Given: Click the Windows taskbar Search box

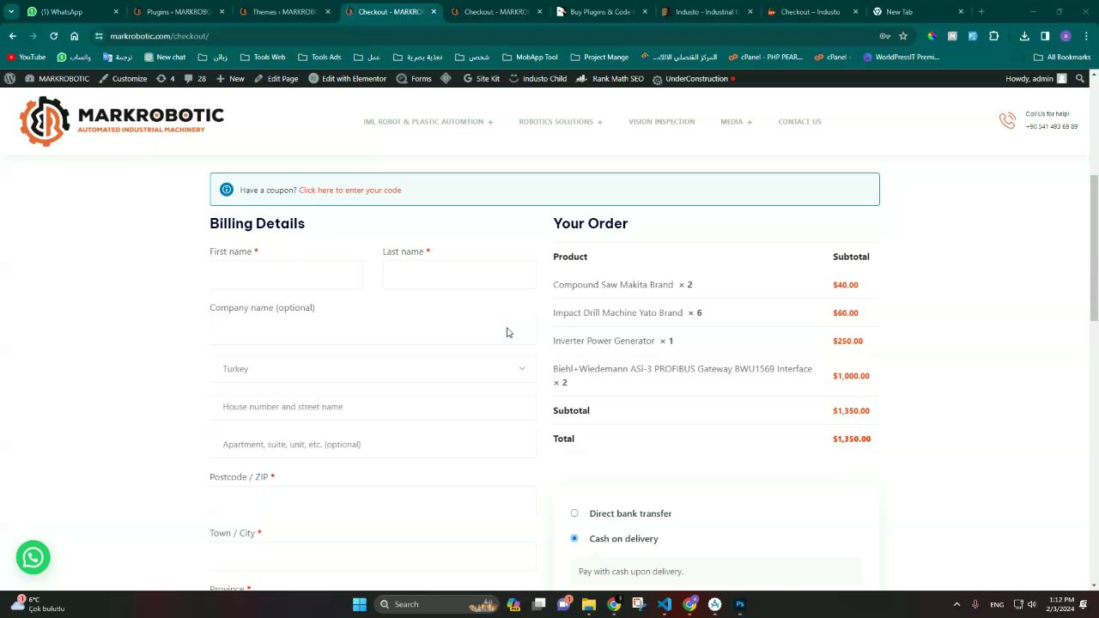Looking at the screenshot, I should pyautogui.click(x=438, y=604).
